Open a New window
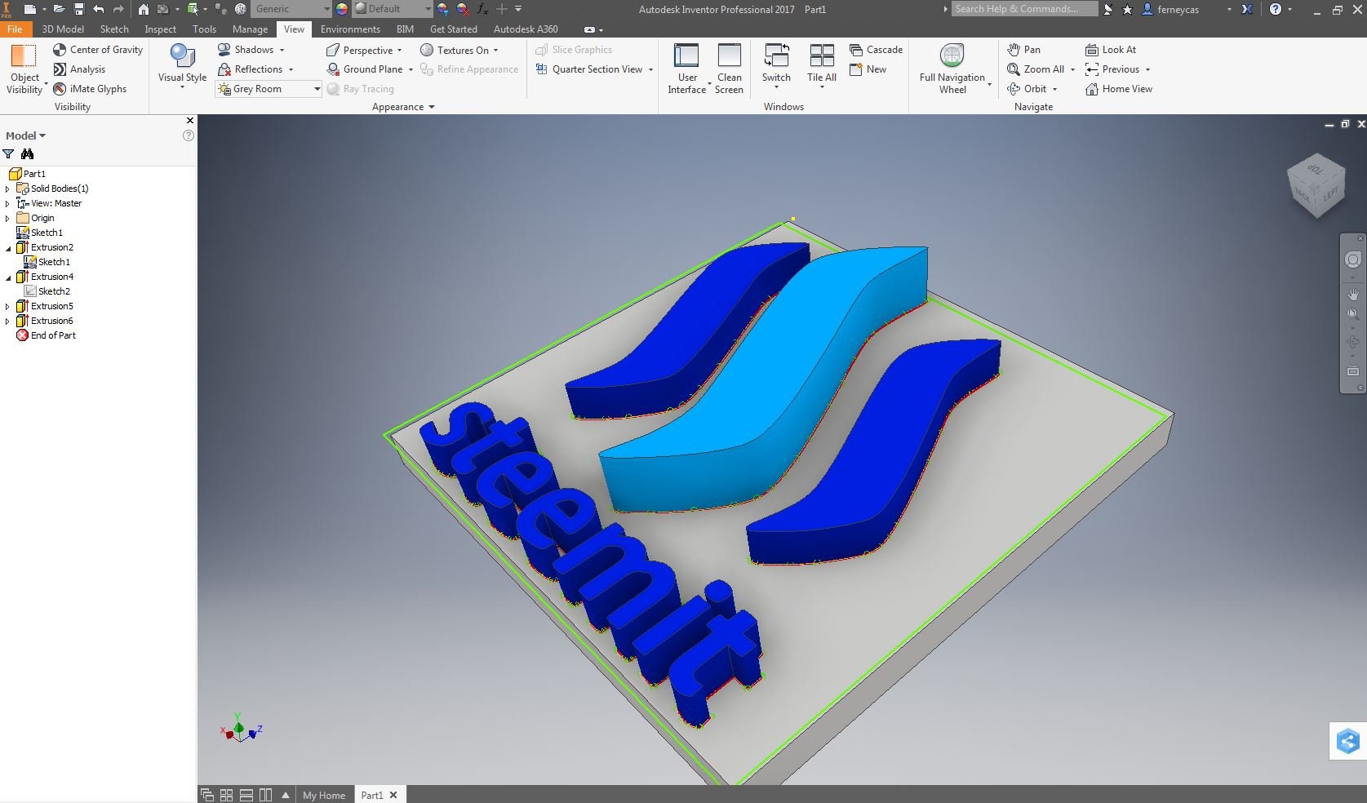1367x803 pixels. click(x=868, y=69)
